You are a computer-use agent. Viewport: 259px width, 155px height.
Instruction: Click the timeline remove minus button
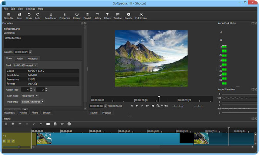click(20, 124)
